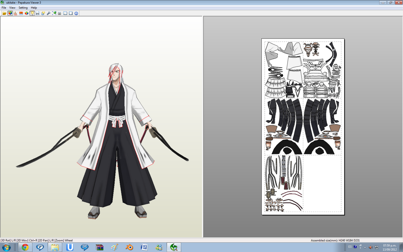
Task: Click the P.1 page number icon
Action: [38, 13]
